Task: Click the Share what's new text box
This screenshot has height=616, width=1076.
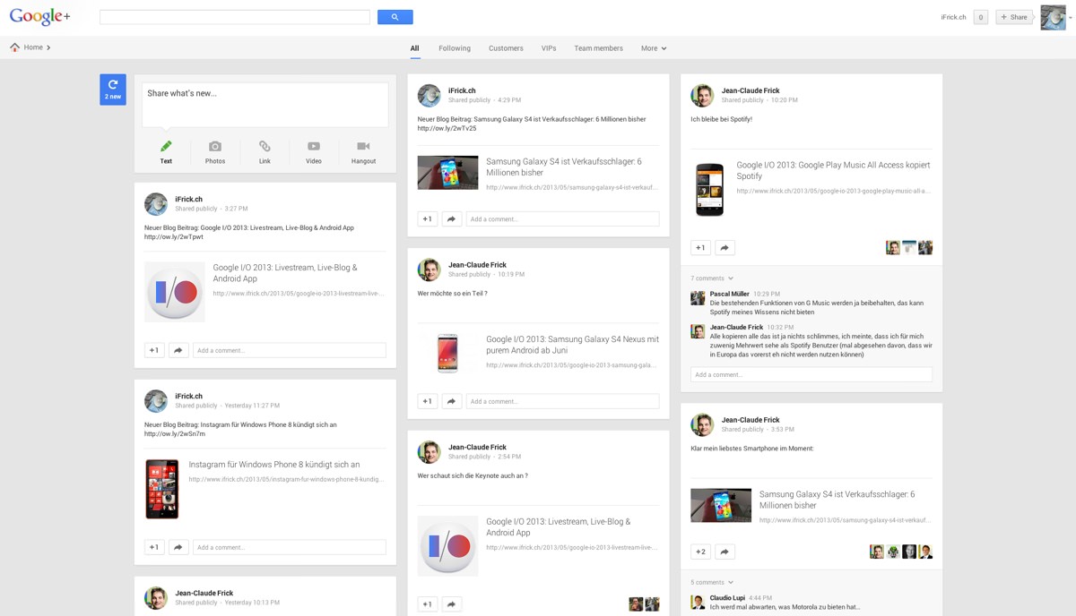Action: click(x=265, y=105)
